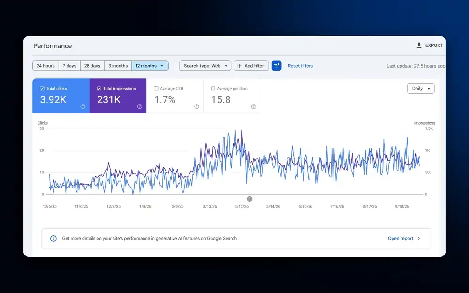Click the Last update: 27.5 hours ago text
The height and width of the screenshot is (293, 469).
point(416,66)
